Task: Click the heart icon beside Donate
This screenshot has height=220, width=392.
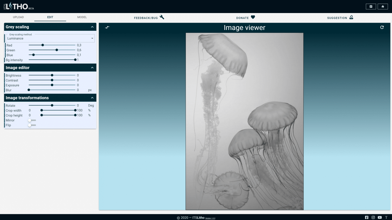Action: click(x=252, y=17)
